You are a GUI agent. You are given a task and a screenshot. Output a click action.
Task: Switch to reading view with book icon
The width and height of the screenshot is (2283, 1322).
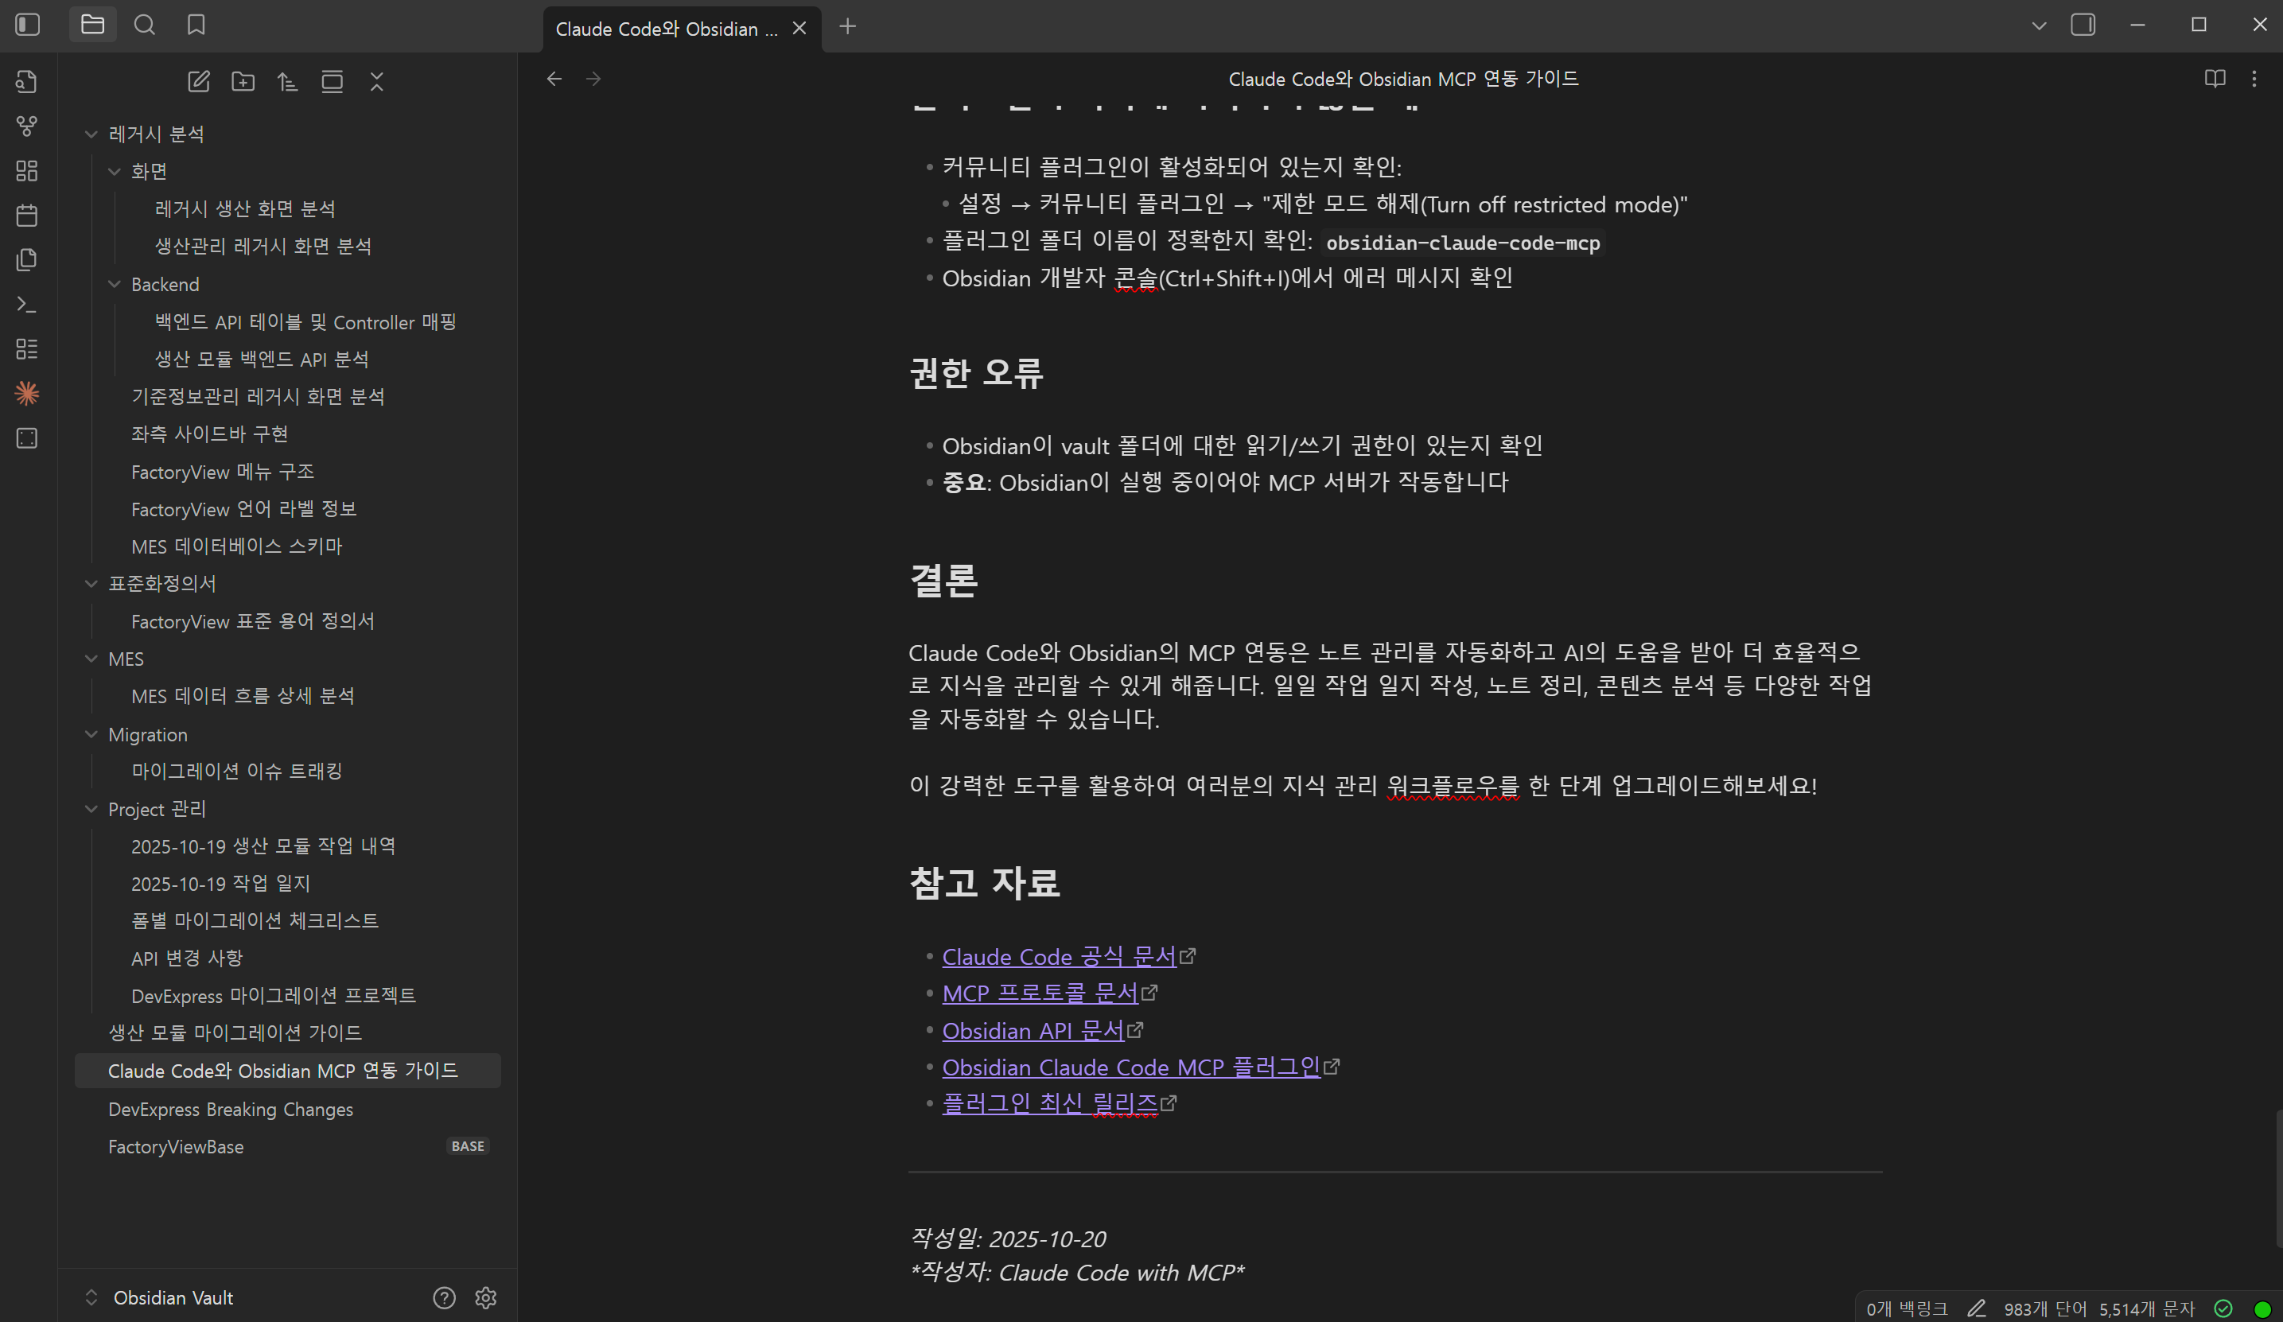pos(2214,79)
